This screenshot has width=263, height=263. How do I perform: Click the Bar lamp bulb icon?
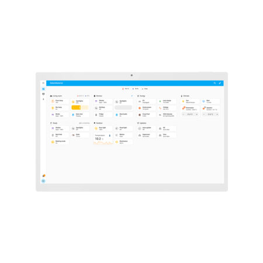[53, 108]
